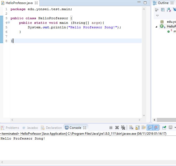This screenshot has height=166, width=176.
Task: Clear the Console output
Action: tap(131, 128)
